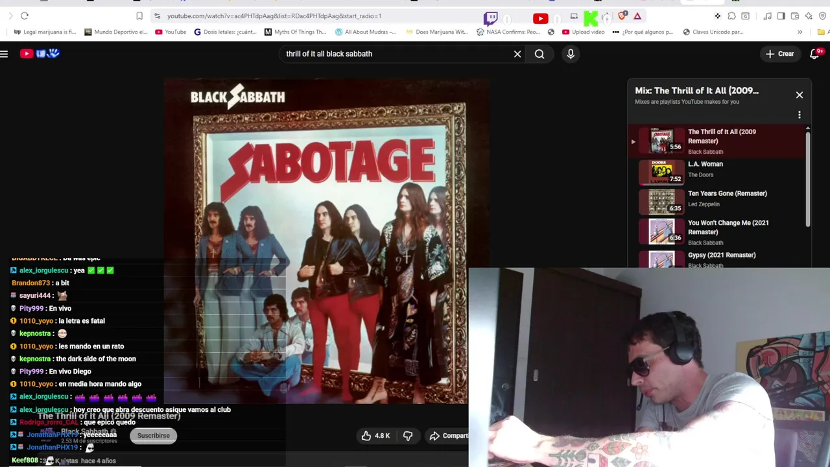Screen dimensions: 830x467
Task: Click the red YouTube viewer counter icon
Action: click(x=540, y=18)
